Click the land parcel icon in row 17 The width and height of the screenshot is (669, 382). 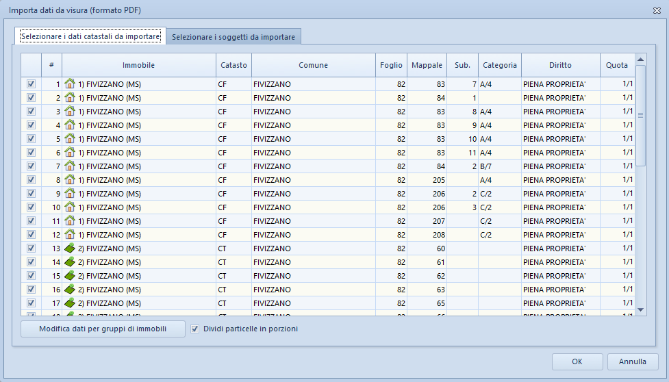point(70,303)
